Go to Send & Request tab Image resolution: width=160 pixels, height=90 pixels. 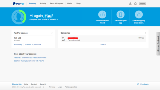[x=57, y=3]
